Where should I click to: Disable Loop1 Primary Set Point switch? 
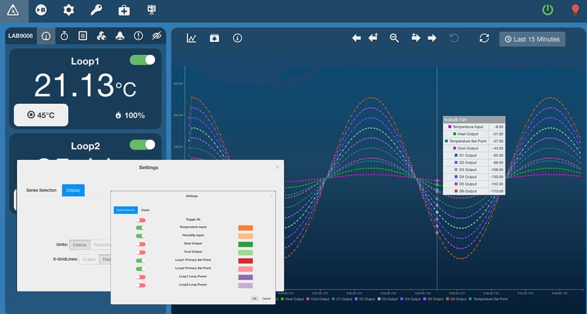(140, 261)
